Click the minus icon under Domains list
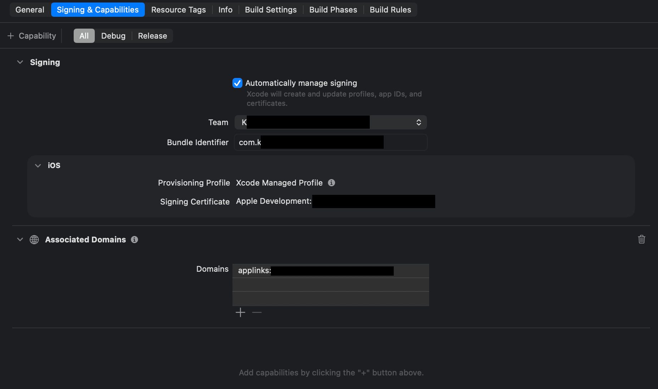Screen dimensions: 658x389 point(257,312)
